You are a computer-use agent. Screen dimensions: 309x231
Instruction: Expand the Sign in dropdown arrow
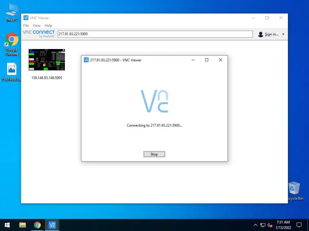coord(283,34)
